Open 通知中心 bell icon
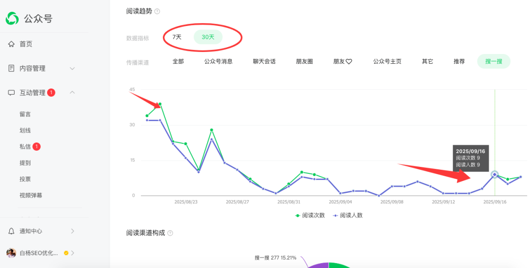The width and height of the screenshot is (530, 268). (11, 231)
